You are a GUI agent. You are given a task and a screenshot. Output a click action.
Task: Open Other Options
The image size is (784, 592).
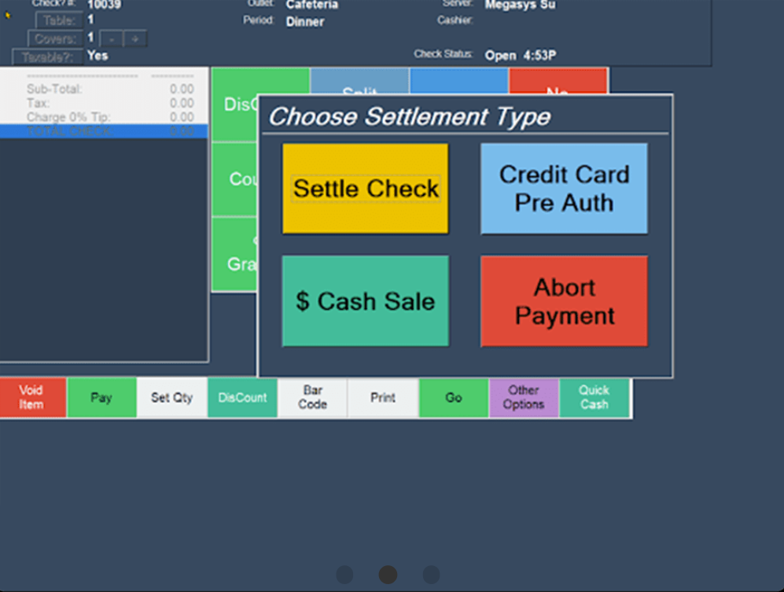pos(524,398)
